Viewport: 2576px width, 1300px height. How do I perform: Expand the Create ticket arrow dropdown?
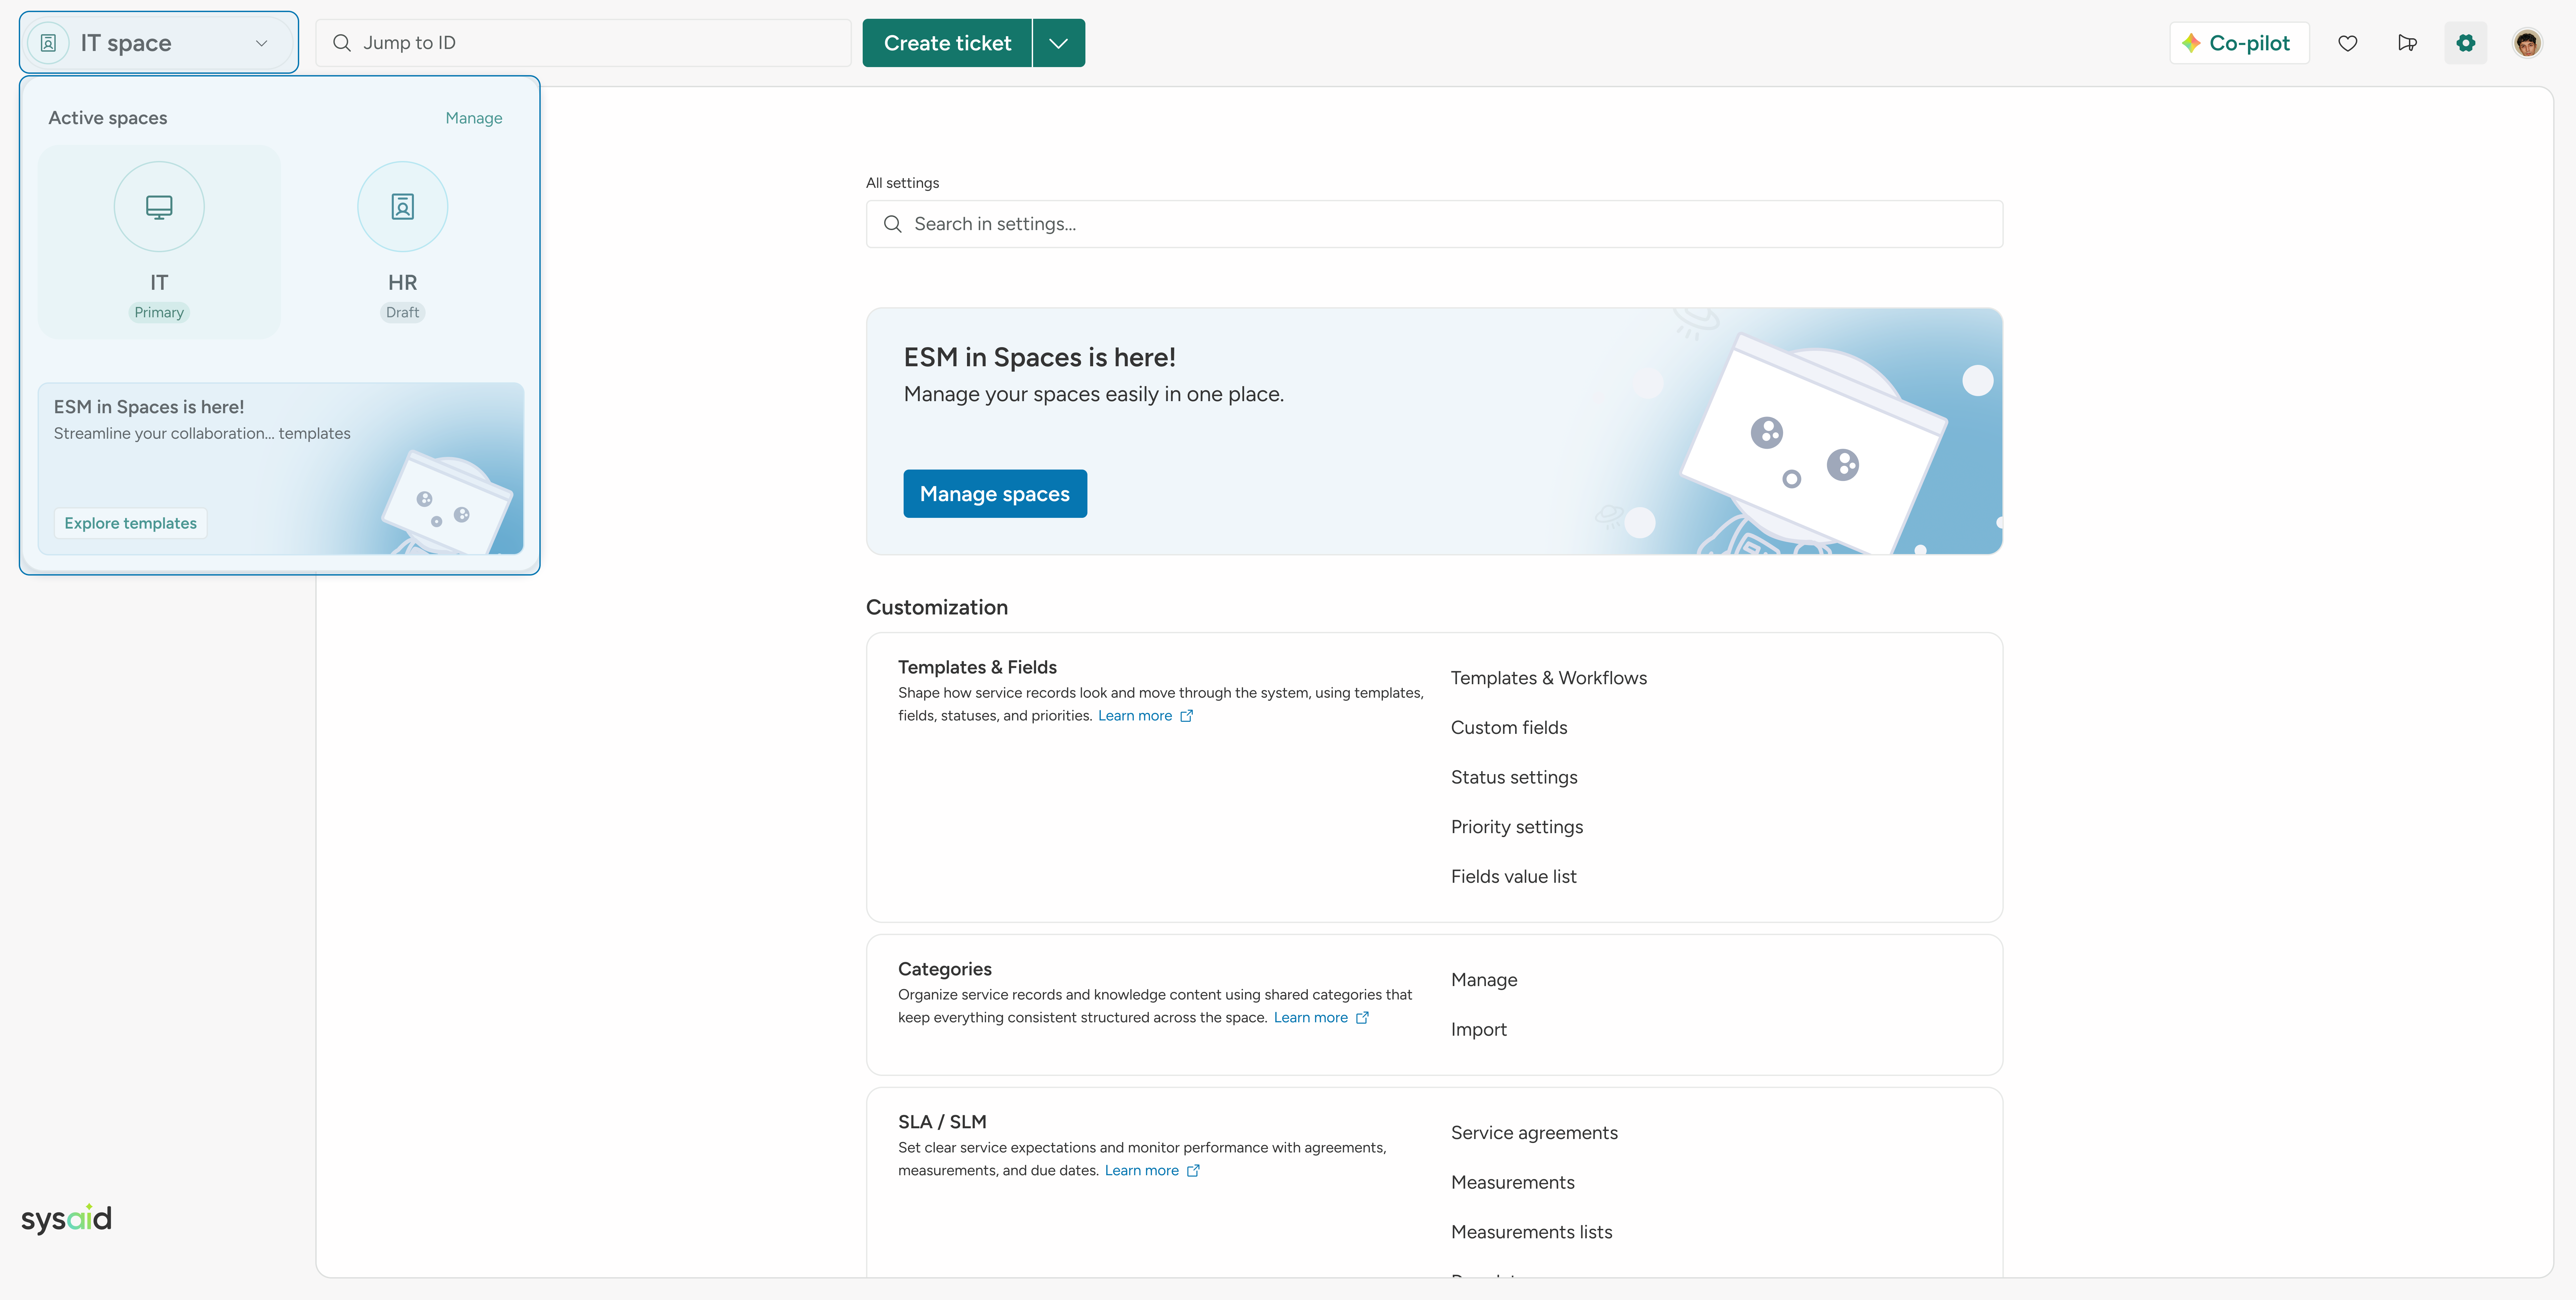[1058, 43]
